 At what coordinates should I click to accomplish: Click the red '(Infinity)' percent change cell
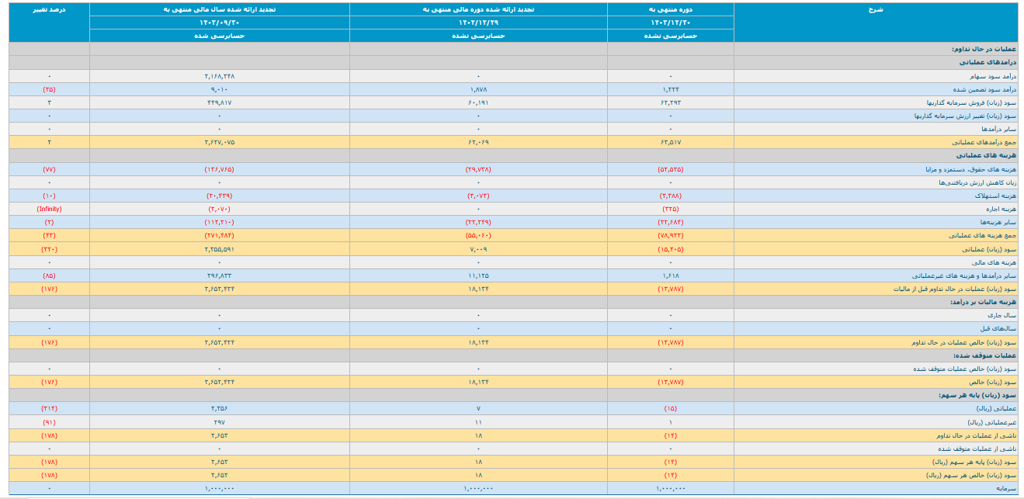coord(49,209)
